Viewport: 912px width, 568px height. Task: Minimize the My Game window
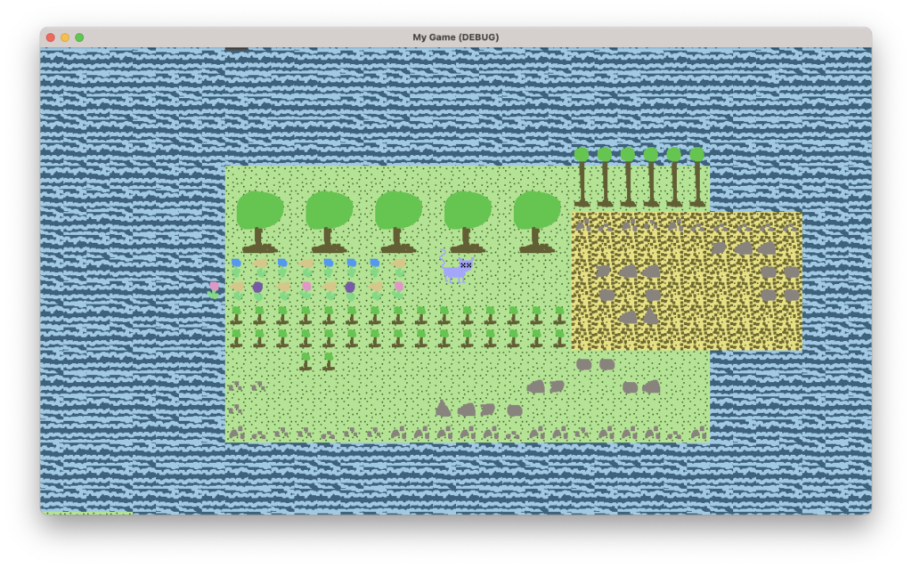click(x=65, y=37)
